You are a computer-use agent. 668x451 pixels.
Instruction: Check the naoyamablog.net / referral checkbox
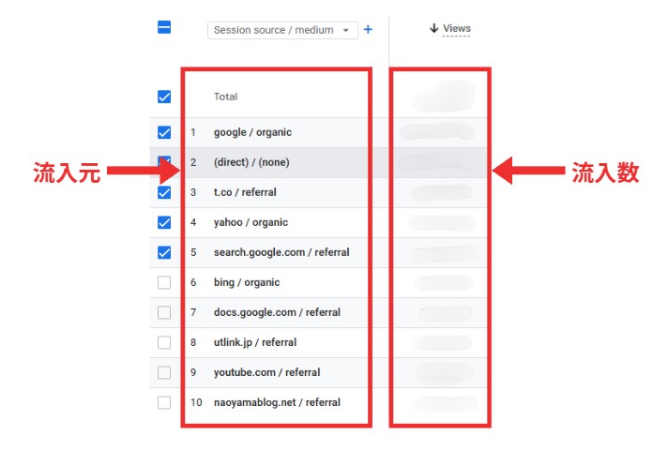click(x=164, y=402)
